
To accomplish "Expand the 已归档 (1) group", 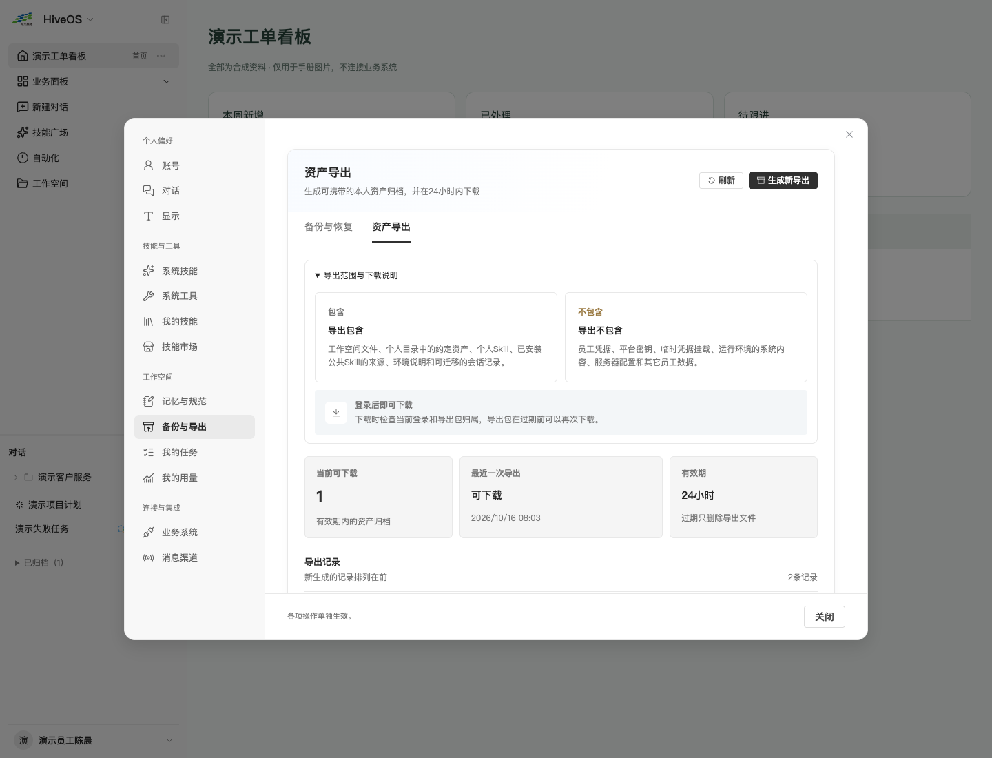I will coord(39,563).
